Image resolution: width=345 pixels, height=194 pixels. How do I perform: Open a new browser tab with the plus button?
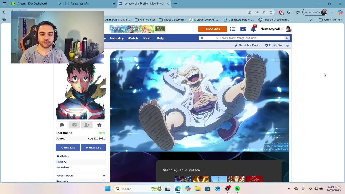pyautogui.click(x=175, y=4)
